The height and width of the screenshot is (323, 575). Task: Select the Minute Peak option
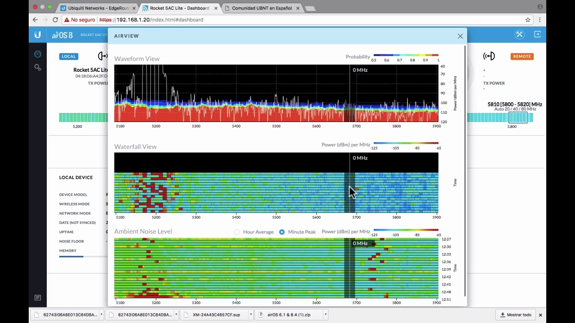[297, 232]
